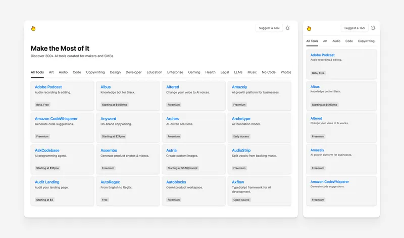Open the LLMs category tab
The image size is (404, 238).
(x=238, y=72)
